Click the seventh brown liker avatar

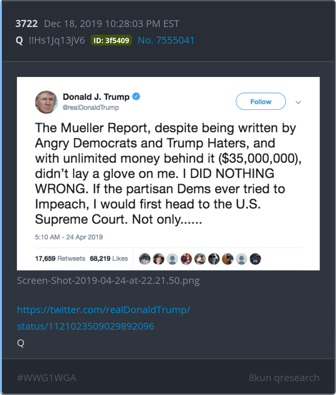(x=228, y=259)
